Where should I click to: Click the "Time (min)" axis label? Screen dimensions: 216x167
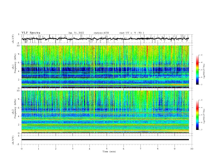[109, 151]
